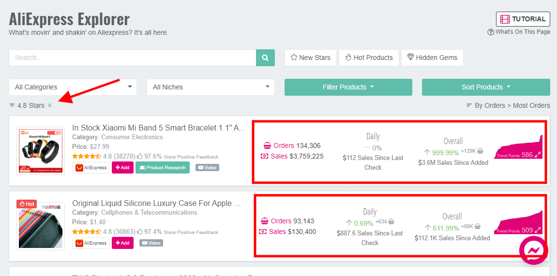
Task: Open the silicone case on AliExpress
Action: [x=91, y=243]
